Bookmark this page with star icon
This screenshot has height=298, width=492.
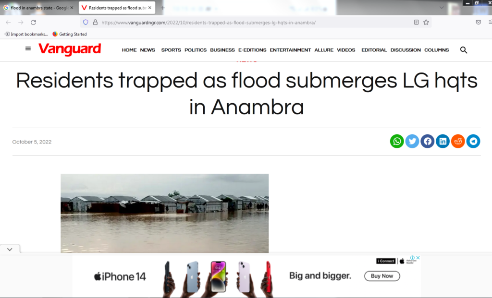[426, 22]
